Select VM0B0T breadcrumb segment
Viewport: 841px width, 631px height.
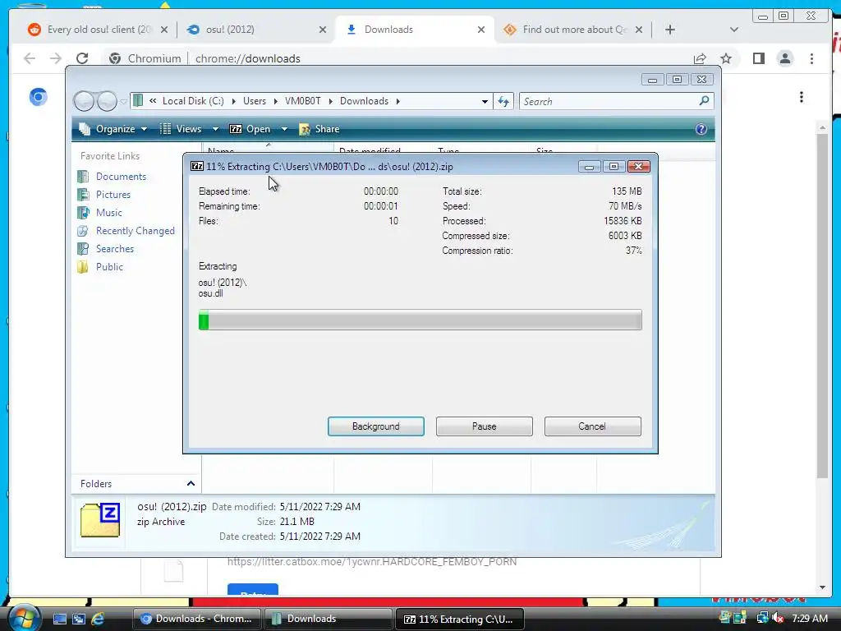[x=302, y=101]
